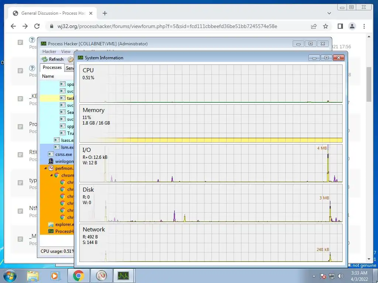
Task: Click the taskbar clock showing 3:33 AM
Action: click(x=359, y=276)
